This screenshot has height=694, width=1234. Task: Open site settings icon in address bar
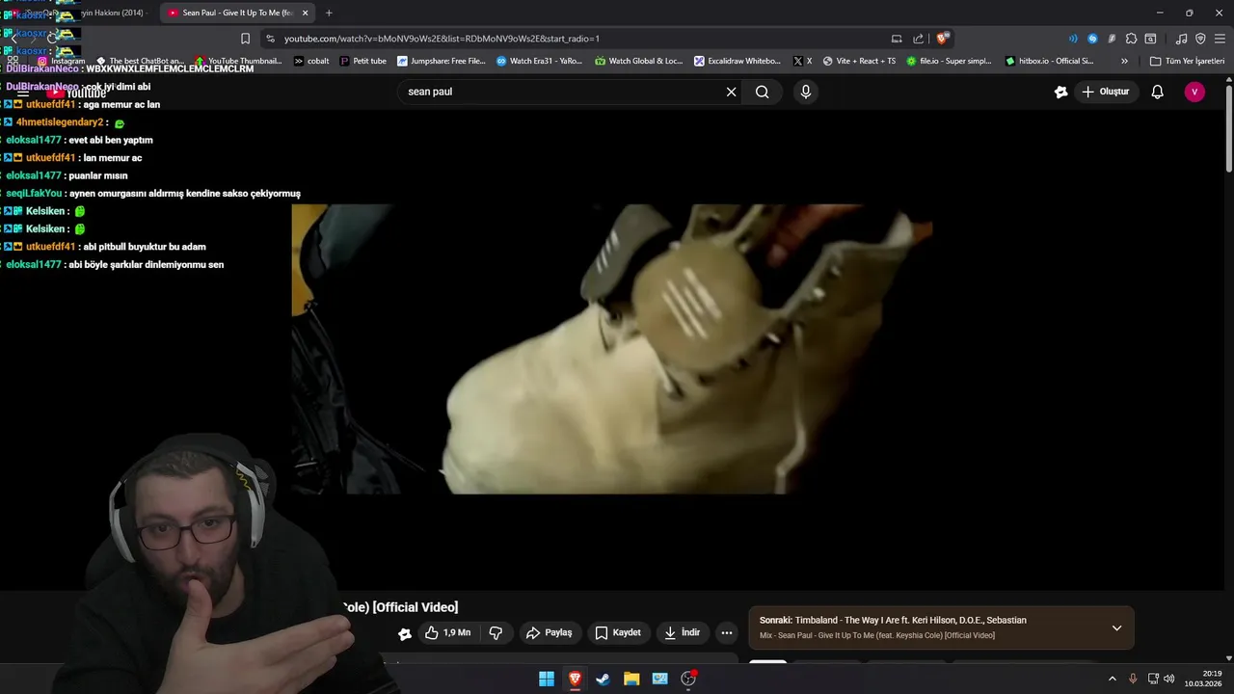click(x=270, y=39)
